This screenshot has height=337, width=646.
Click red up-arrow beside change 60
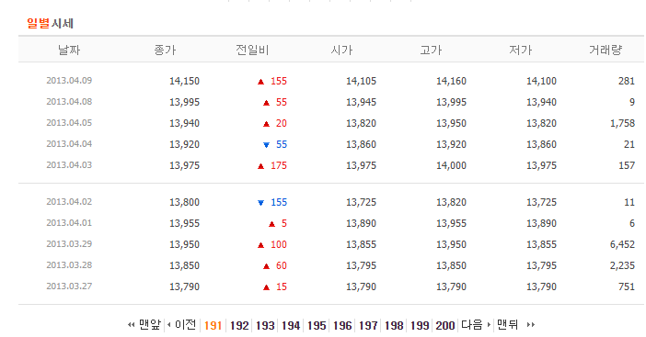[266, 266]
